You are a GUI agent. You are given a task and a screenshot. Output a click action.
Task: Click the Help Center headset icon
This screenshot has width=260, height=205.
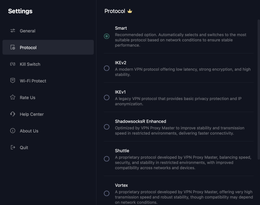13,114
